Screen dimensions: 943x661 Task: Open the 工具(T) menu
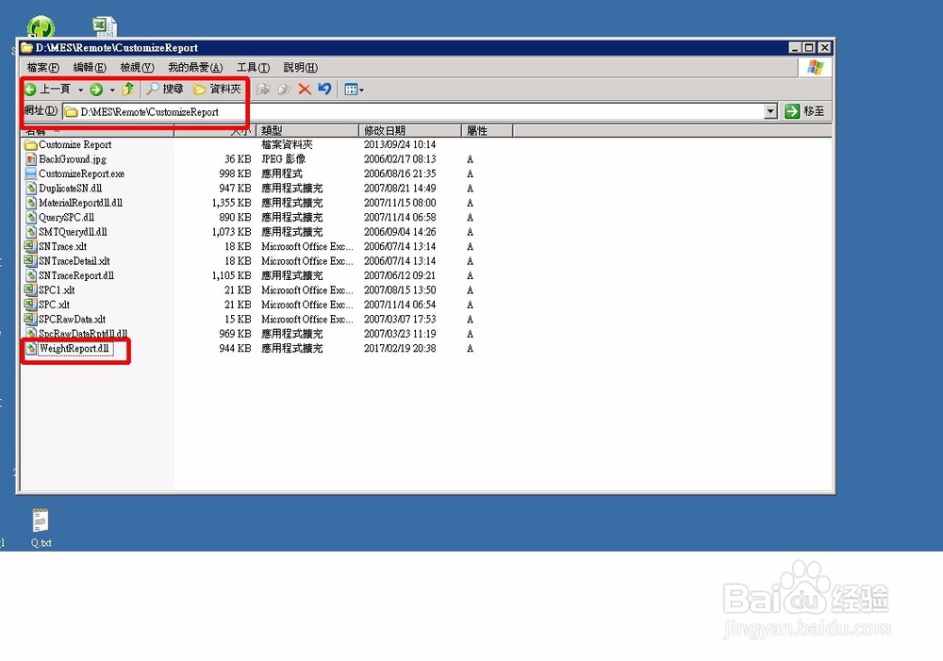(x=253, y=67)
